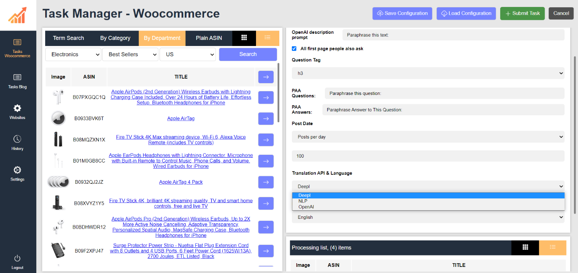Viewport: 578px width, 273px height.
Task: Switch the processing list to list view
Action: click(x=552, y=247)
